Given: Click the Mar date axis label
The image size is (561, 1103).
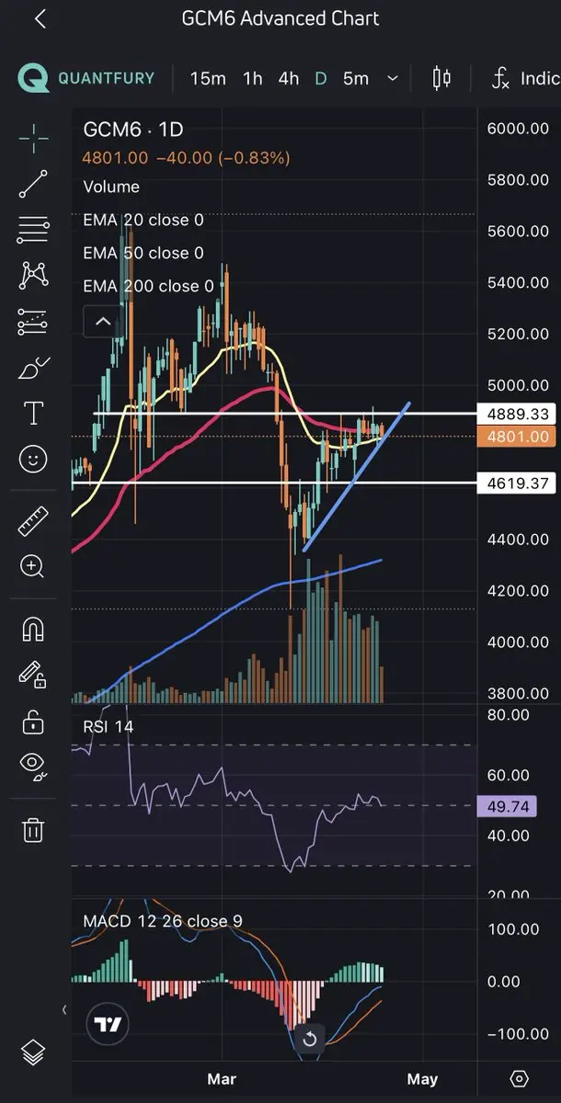Looking at the screenshot, I should pos(221,1078).
